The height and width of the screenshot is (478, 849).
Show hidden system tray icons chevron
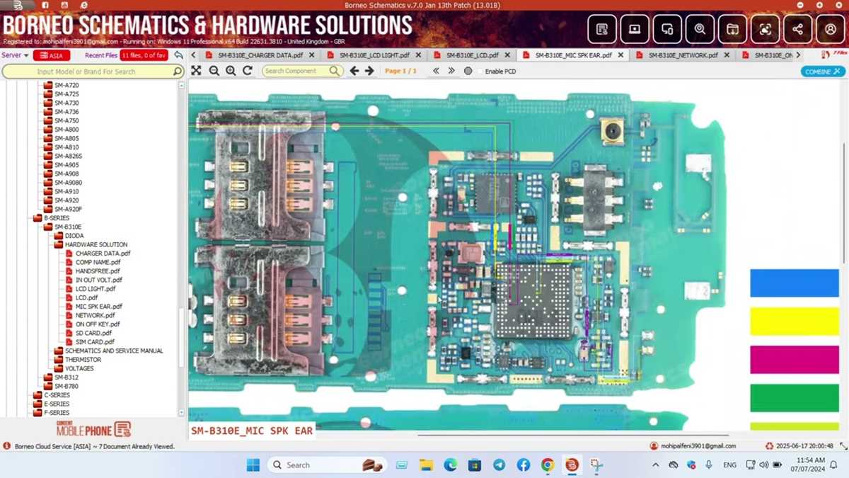click(655, 465)
